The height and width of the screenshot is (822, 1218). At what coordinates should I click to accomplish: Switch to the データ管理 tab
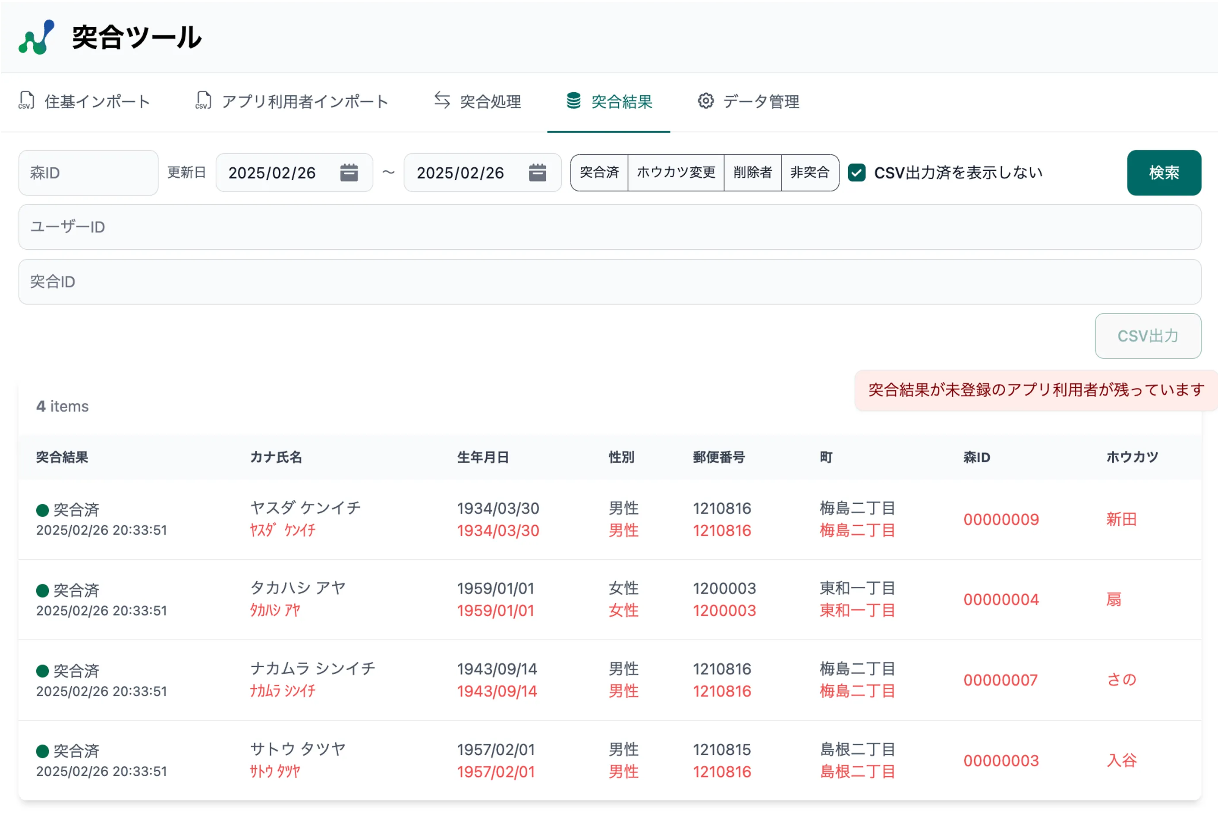761,102
